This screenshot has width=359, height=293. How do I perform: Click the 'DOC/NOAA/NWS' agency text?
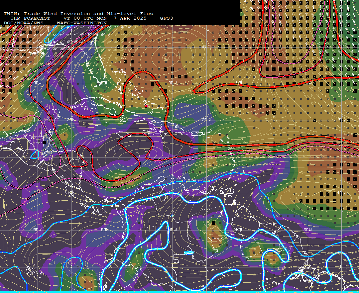click(24, 23)
